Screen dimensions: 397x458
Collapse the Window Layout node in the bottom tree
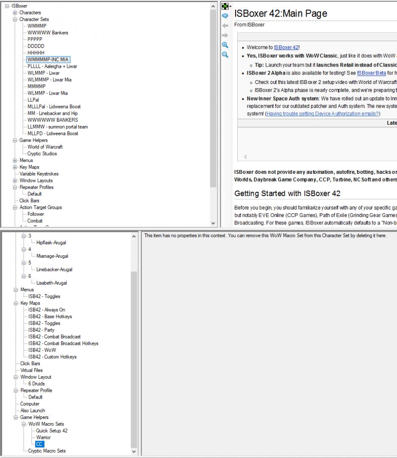[x=16, y=377]
